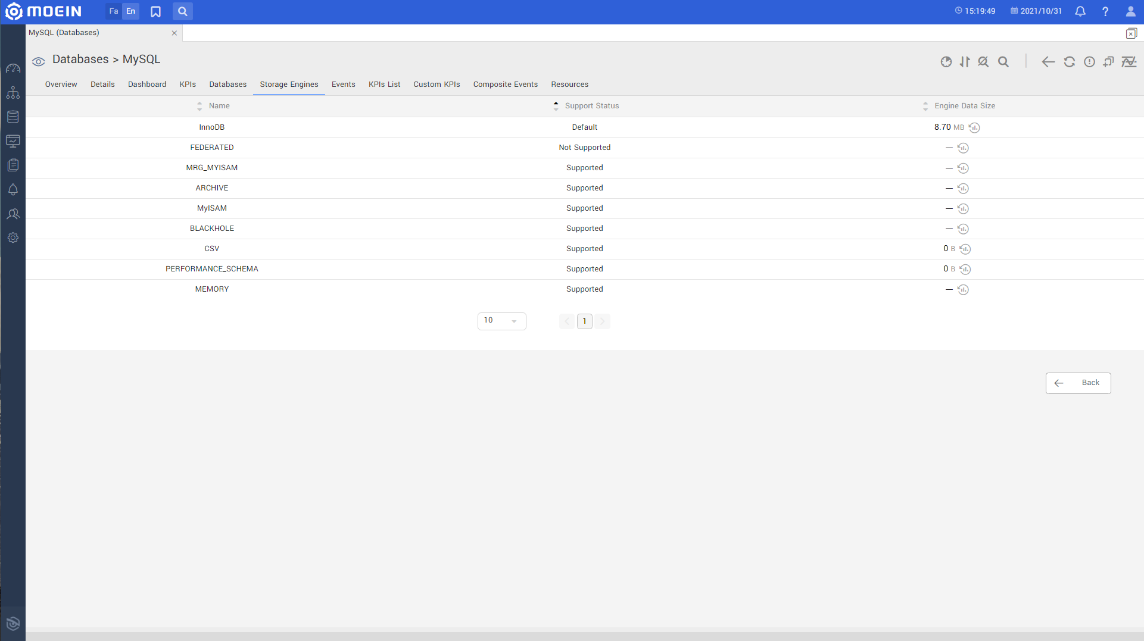Open the bookmark icon in top bar
The height and width of the screenshot is (641, 1144).
point(155,11)
